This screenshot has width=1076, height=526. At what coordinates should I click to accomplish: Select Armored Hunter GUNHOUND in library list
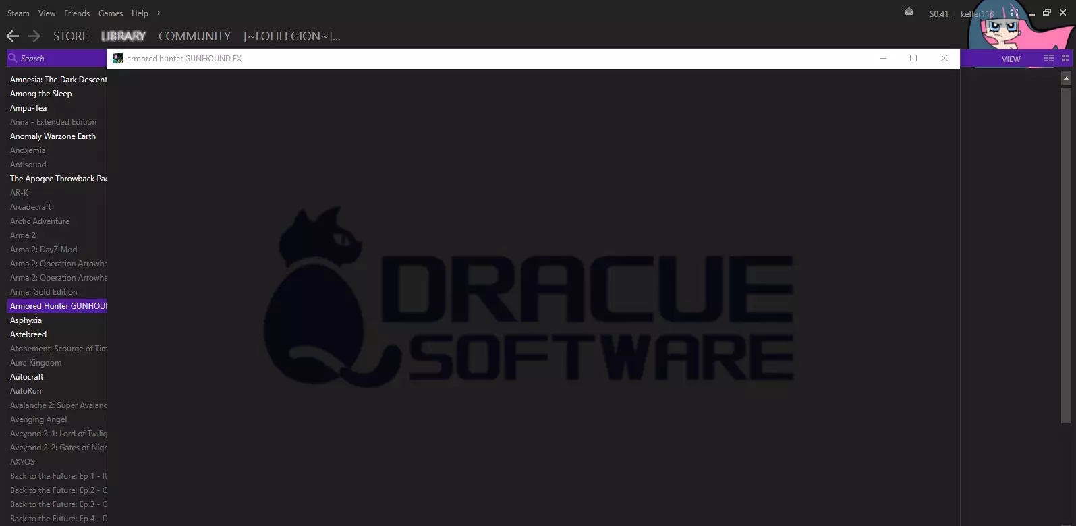click(57, 306)
